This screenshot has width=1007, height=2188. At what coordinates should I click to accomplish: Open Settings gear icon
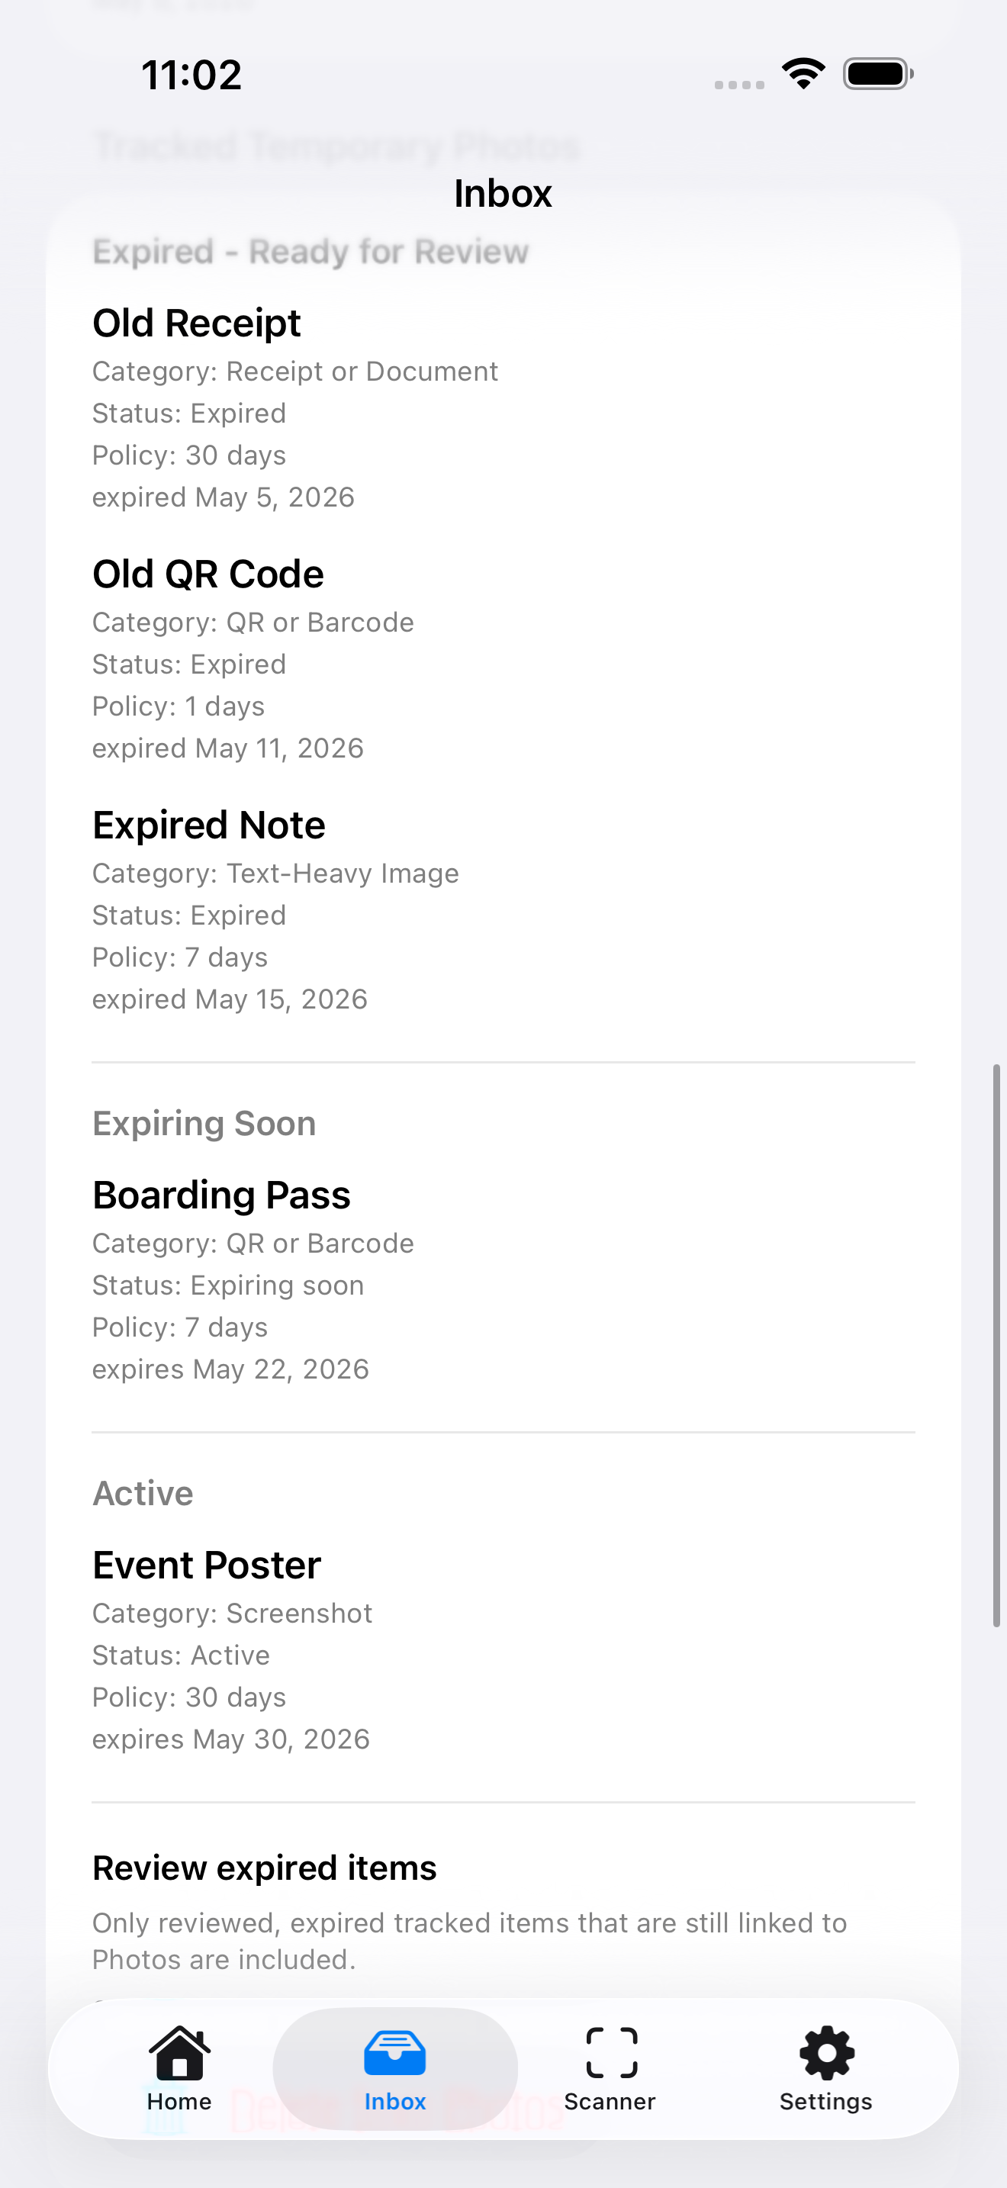coord(826,2052)
